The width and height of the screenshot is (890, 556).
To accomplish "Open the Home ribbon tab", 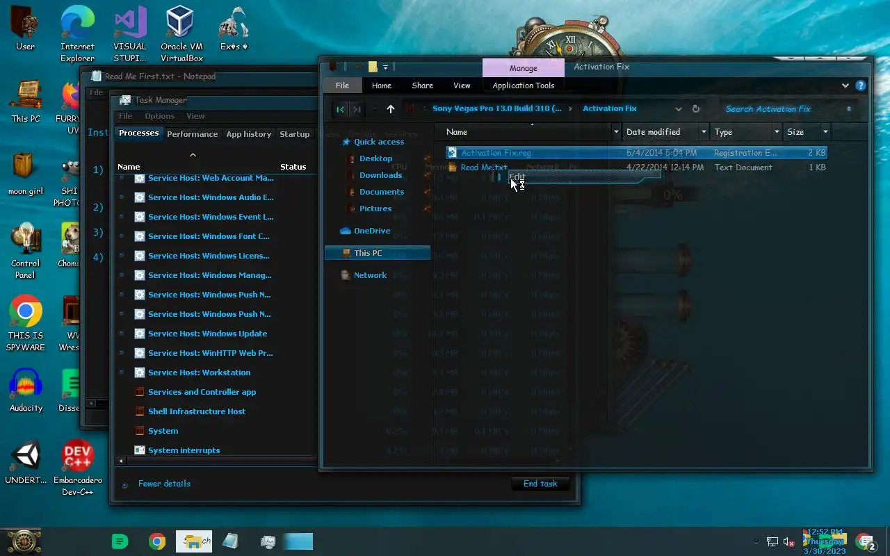I will pyautogui.click(x=382, y=85).
